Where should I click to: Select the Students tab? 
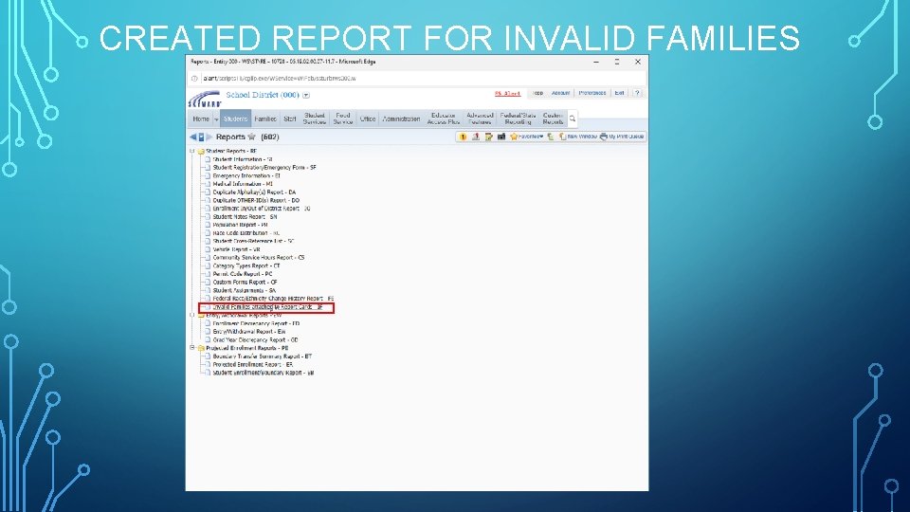pyautogui.click(x=236, y=119)
